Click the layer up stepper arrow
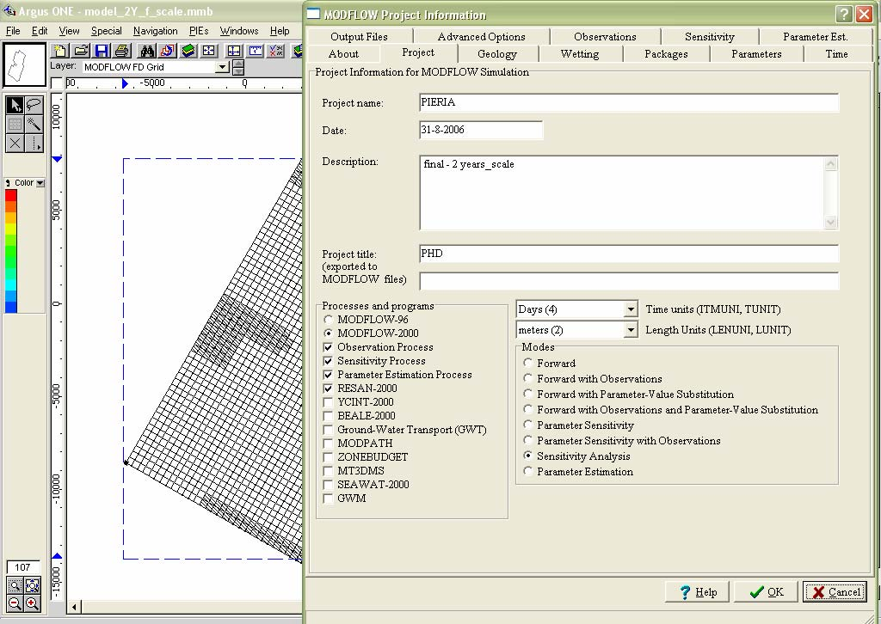Image resolution: width=881 pixels, height=624 pixels. (238, 64)
